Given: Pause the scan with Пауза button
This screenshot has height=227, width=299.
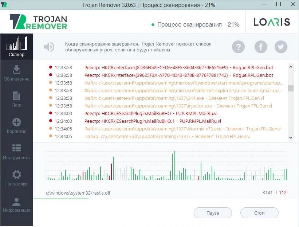Looking at the screenshot, I should pyautogui.click(x=213, y=213).
